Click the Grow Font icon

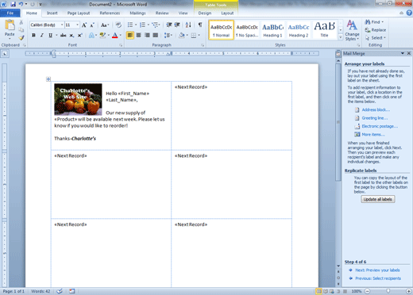84,25
